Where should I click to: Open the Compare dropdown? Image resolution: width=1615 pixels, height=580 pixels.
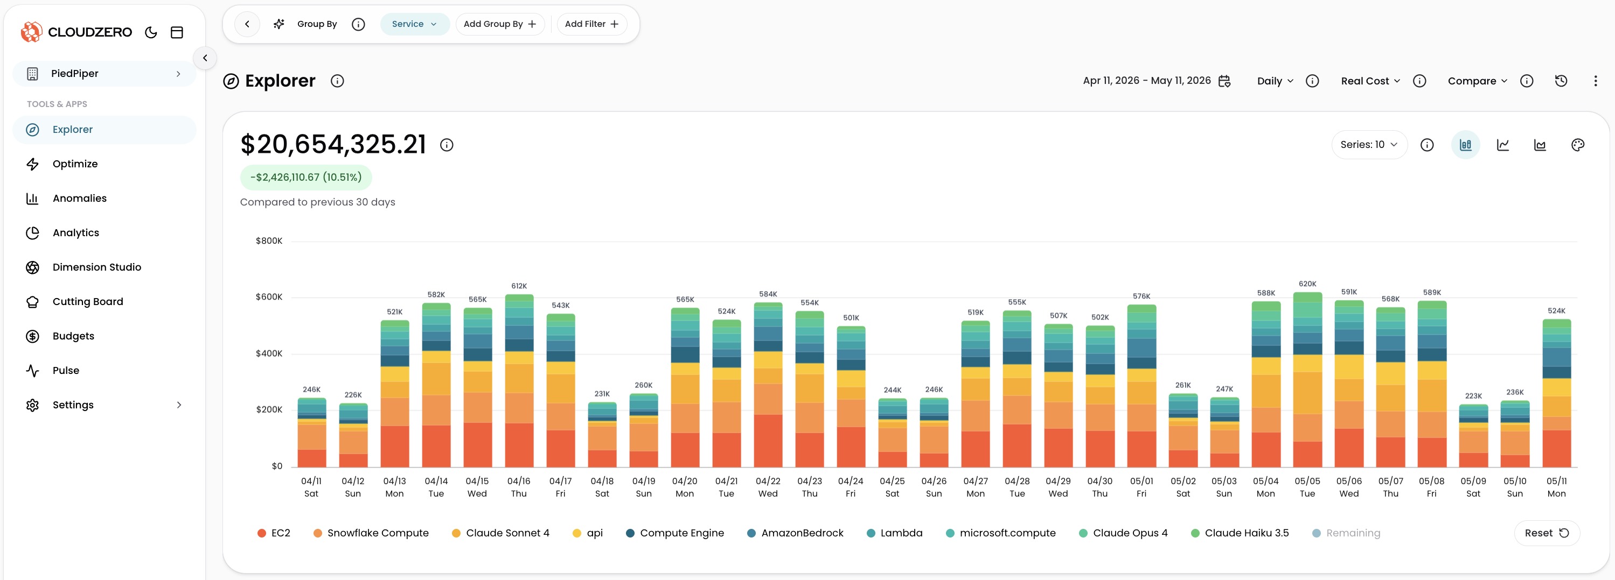(x=1477, y=81)
